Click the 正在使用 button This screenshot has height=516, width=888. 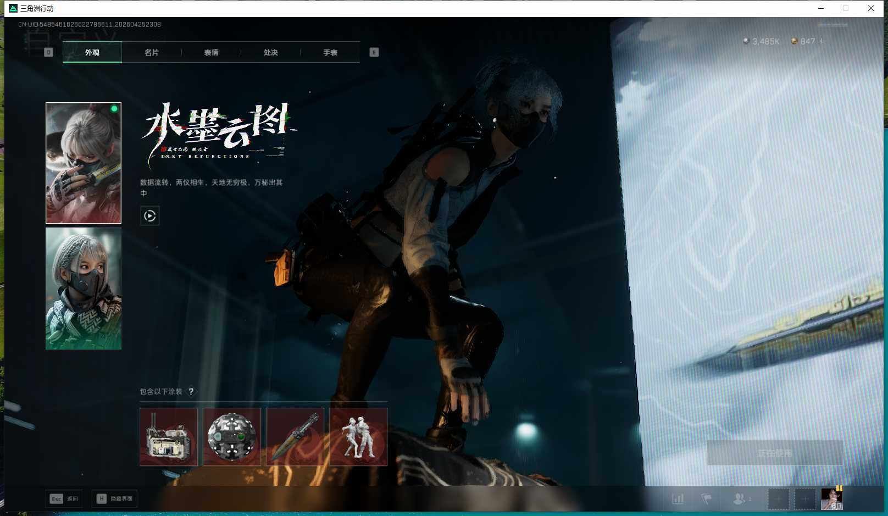(x=775, y=453)
